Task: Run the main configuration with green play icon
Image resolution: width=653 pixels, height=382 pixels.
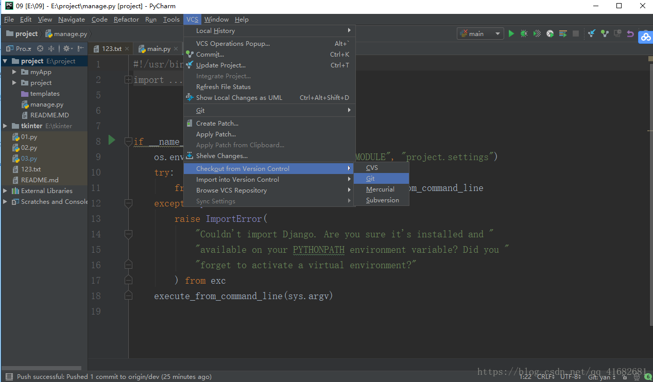Action: 511,33
